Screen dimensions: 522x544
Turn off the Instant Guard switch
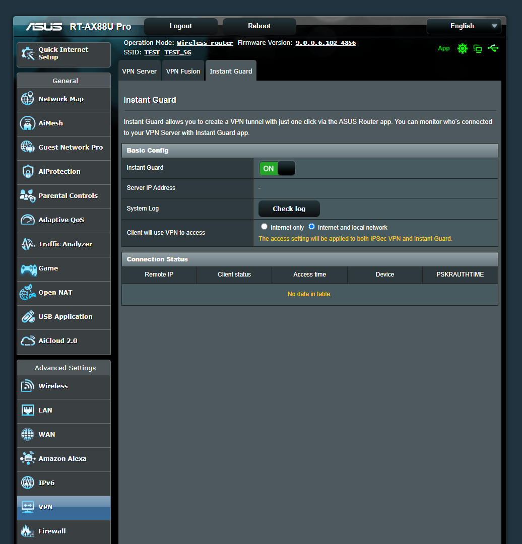pyautogui.click(x=277, y=169)
